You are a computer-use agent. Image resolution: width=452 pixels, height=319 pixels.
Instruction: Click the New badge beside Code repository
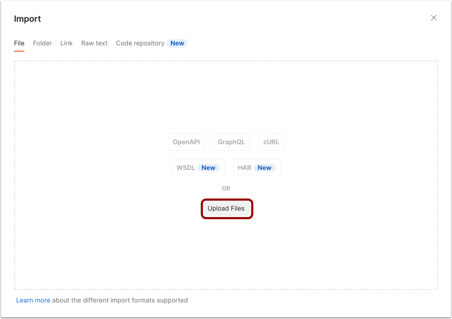coord(177,43)
